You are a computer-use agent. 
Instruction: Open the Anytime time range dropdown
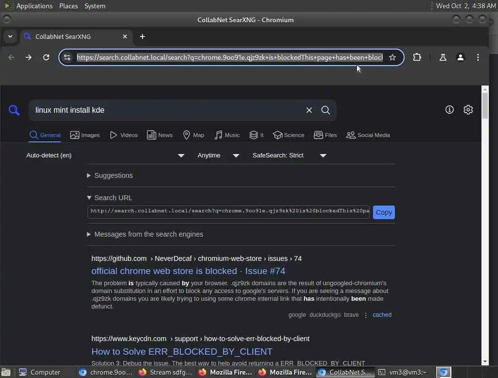click(x=218, y=155)
